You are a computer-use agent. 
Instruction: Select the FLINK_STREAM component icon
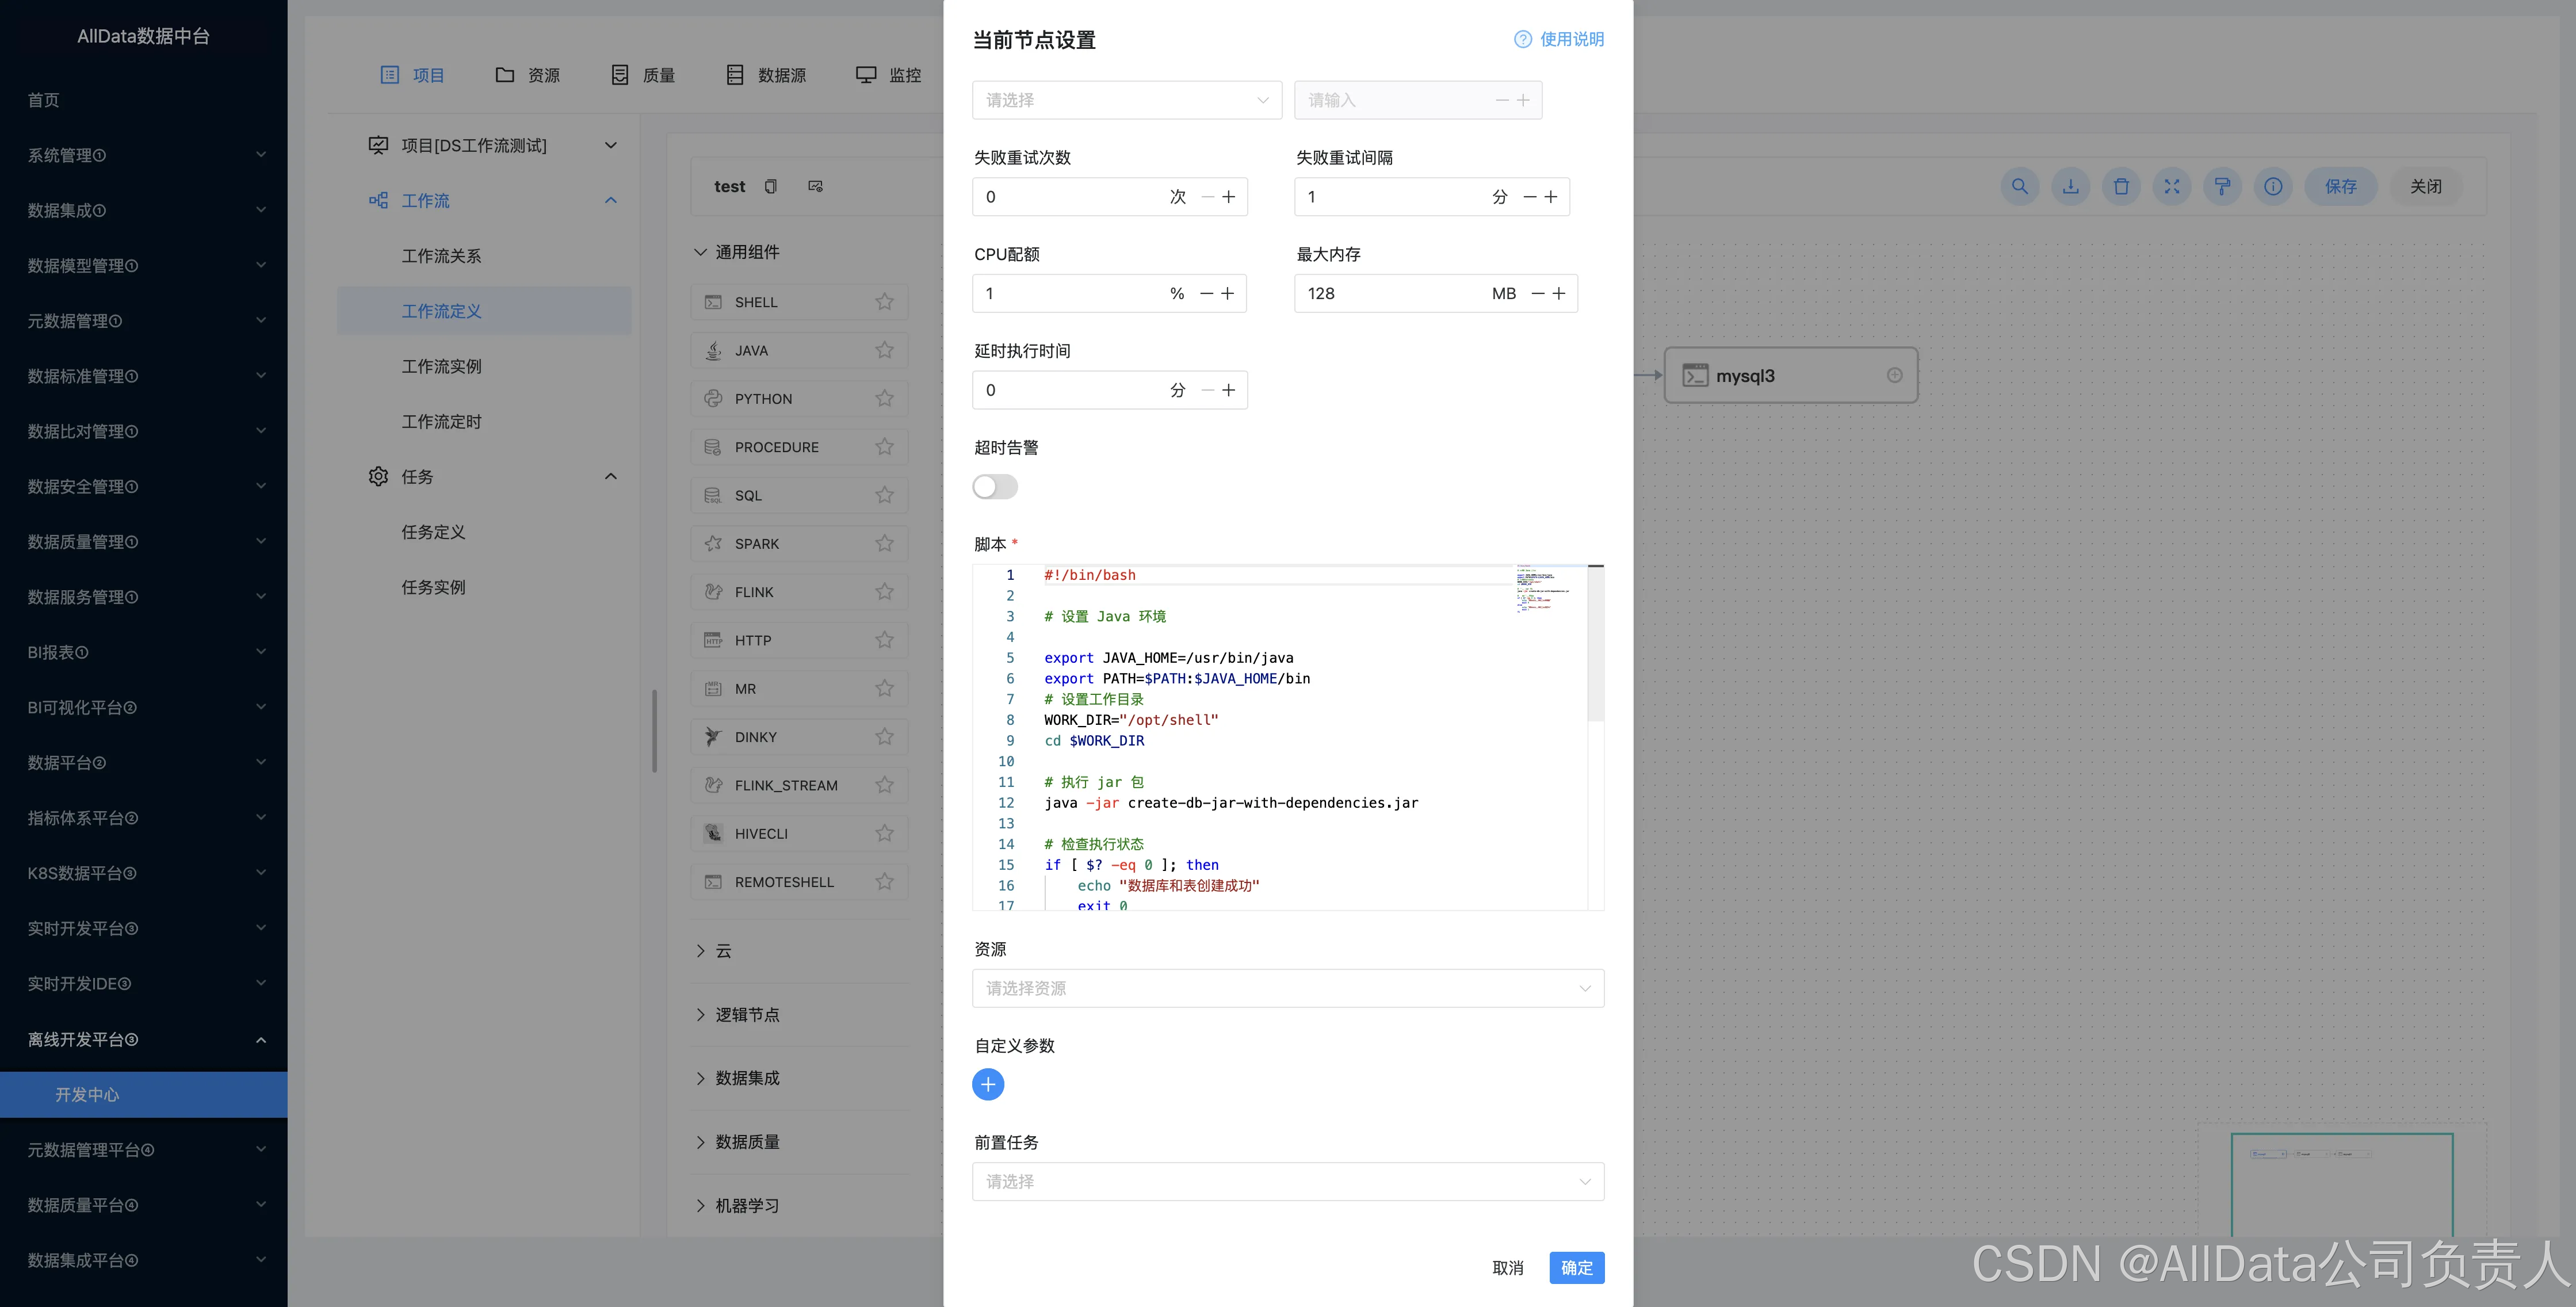[x=713, y=785]
